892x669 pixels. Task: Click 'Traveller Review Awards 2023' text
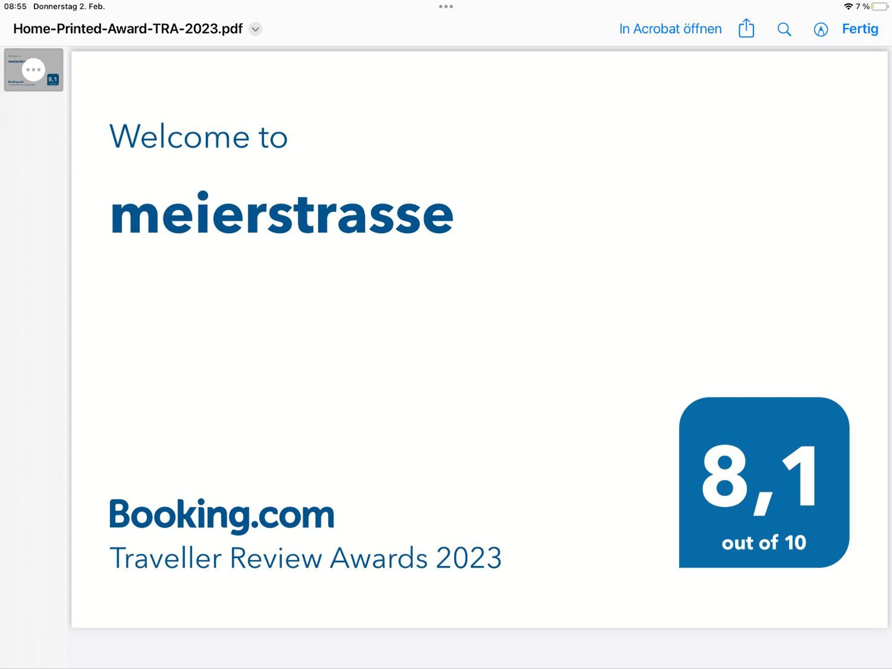tap(305, 557)
